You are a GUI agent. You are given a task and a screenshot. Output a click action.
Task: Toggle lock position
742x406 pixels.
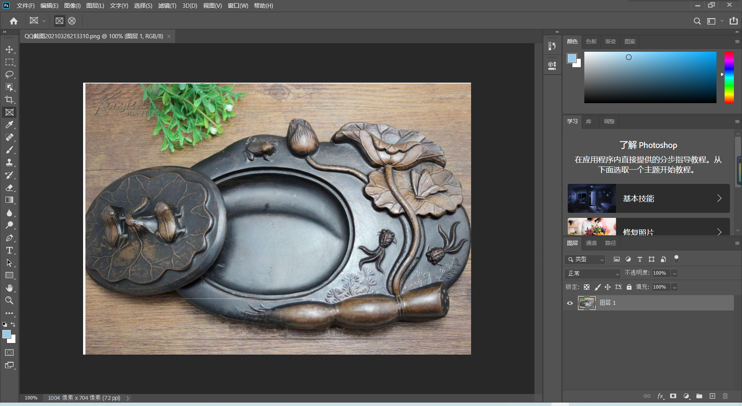[x=608, y=287]
